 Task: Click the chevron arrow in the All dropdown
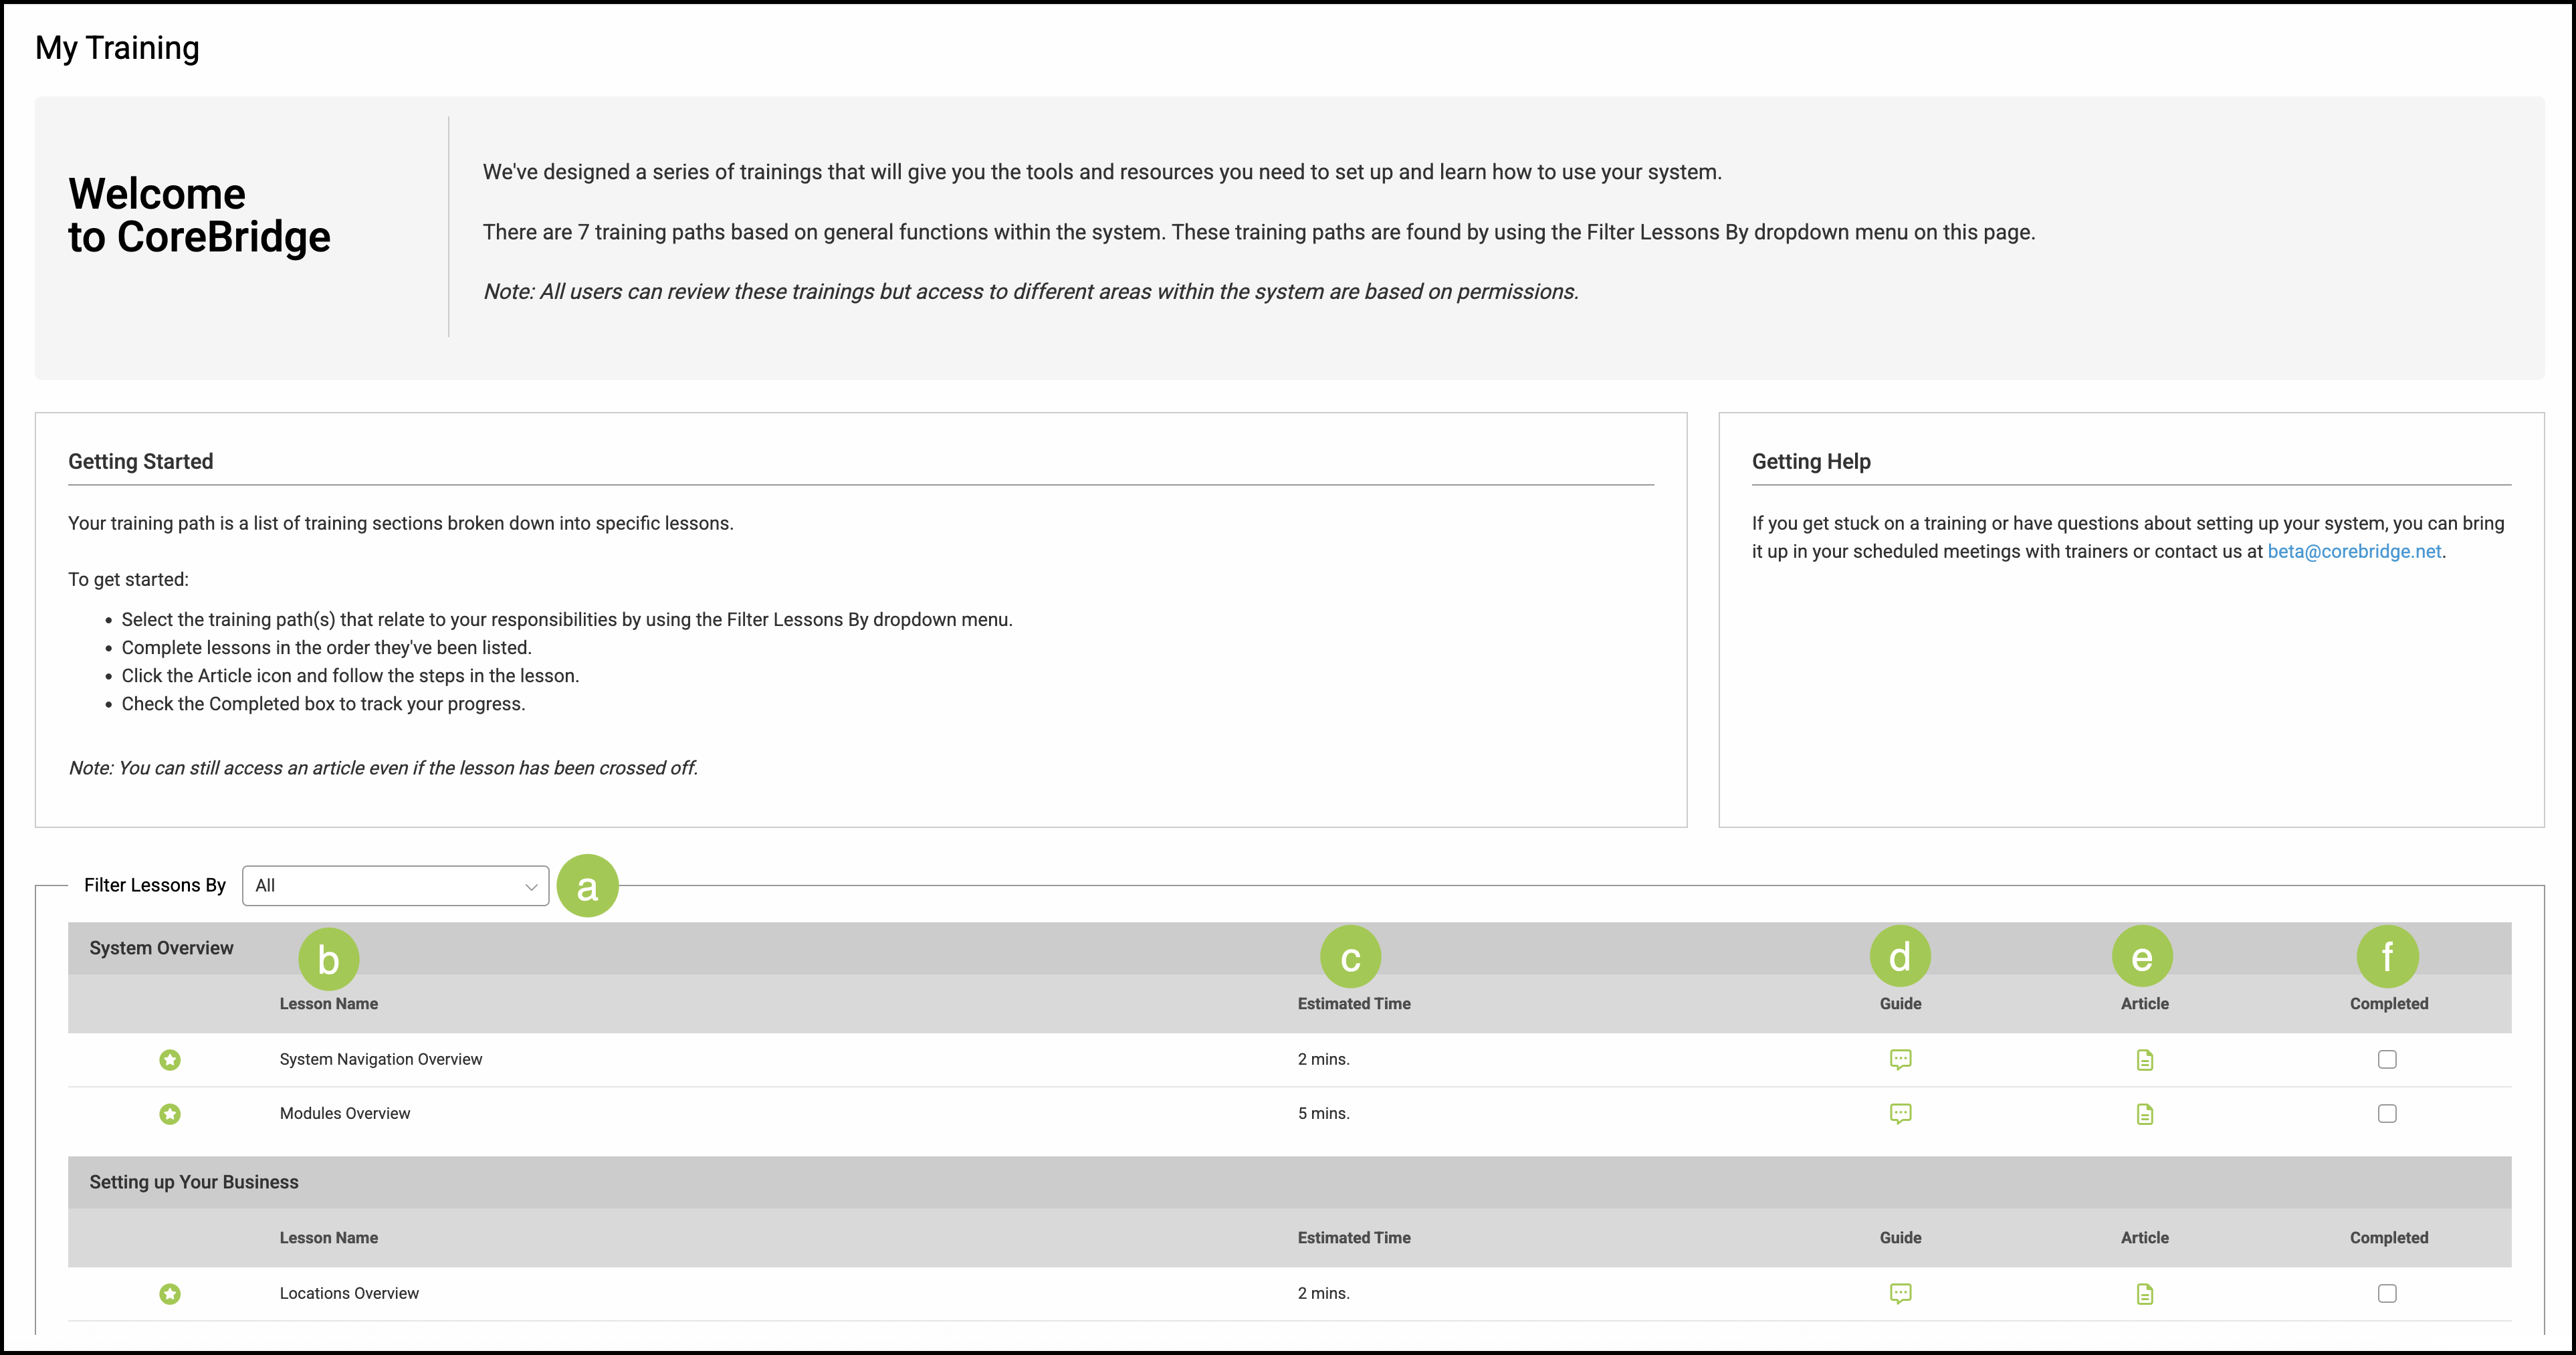click(531, 887)
